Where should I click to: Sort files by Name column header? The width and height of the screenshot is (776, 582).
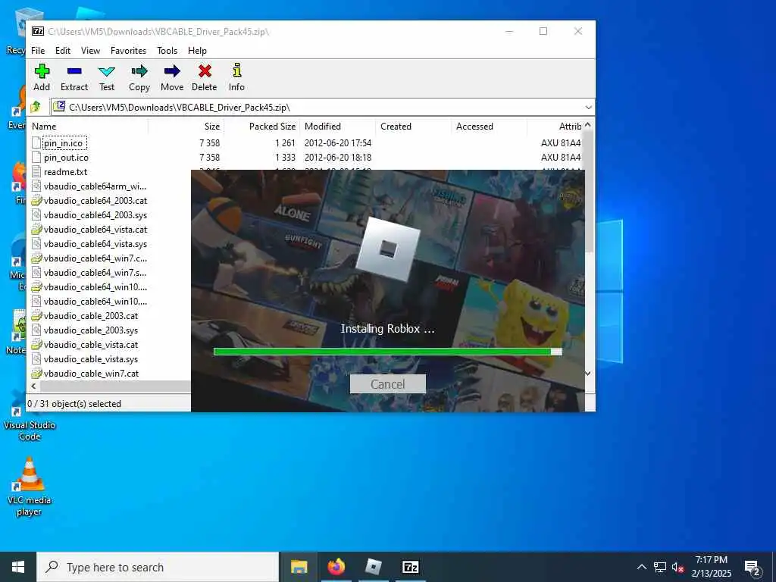click(x=89, y=127)
